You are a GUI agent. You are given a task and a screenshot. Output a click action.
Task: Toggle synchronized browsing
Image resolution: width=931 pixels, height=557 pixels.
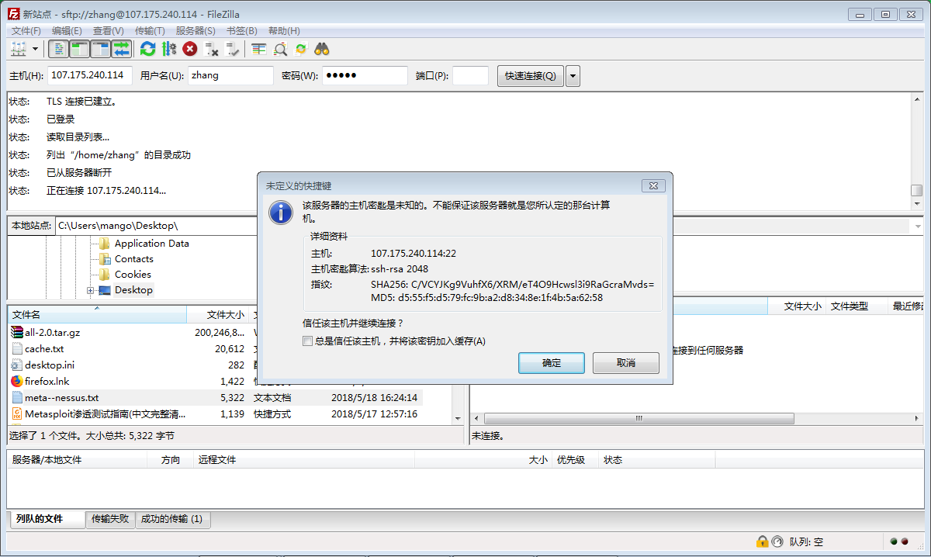[x=301, y=49]
